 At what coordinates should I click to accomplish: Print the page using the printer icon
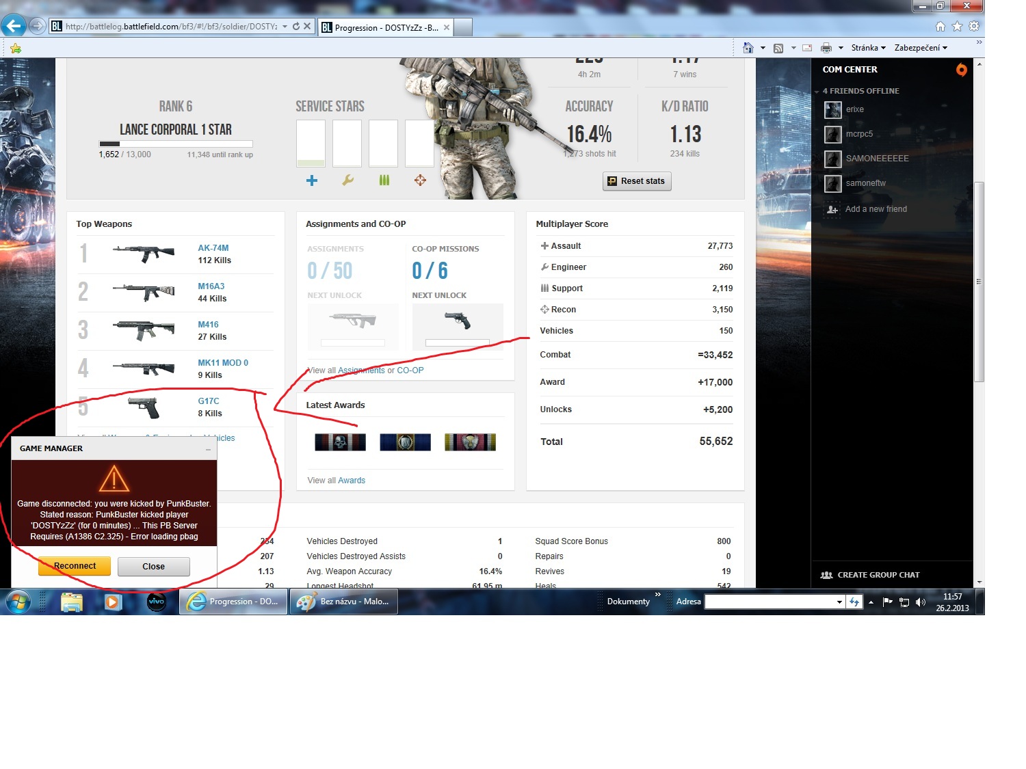(826, 48)
